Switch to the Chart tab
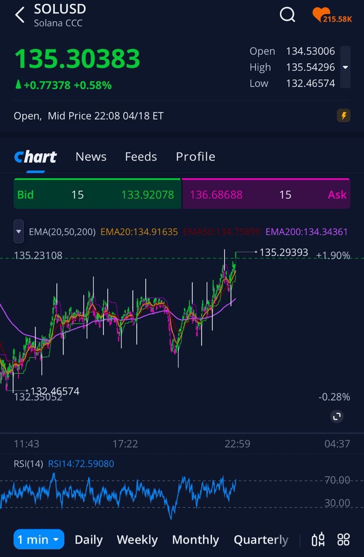The width and height of the screenshot is (364, 557). pos(36,157)
